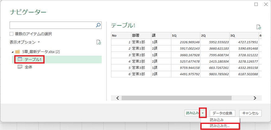The image size is (271, 130).
Task: Maximize the ナビゲーター dialog window
Action: [x=256, y=5]
